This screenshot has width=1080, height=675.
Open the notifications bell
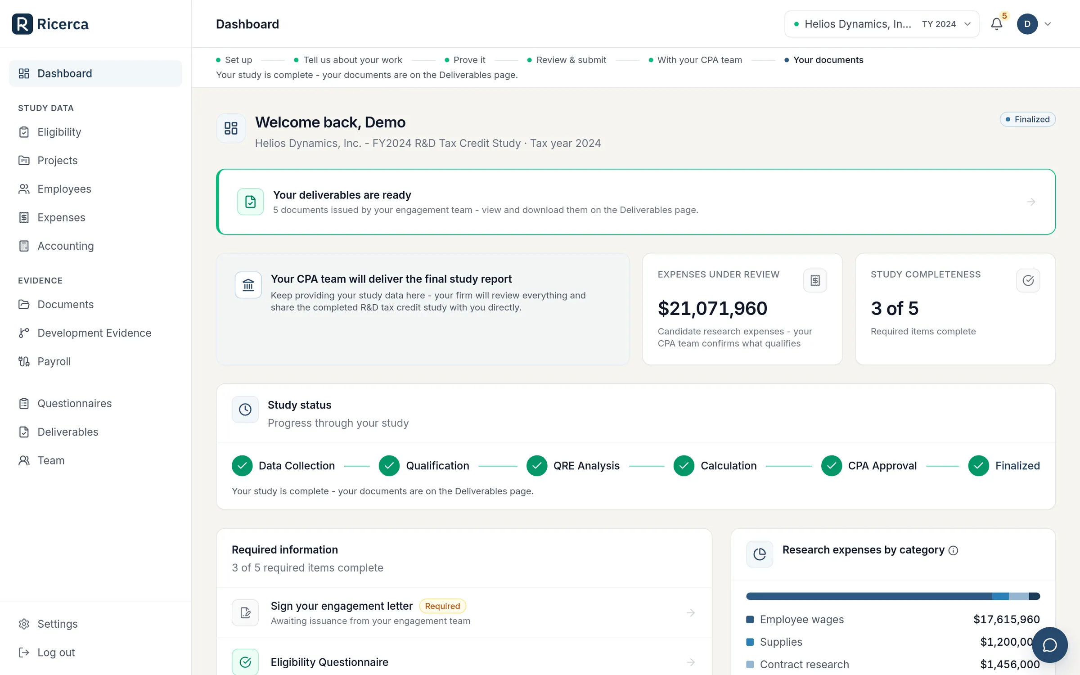click(997, 24)
